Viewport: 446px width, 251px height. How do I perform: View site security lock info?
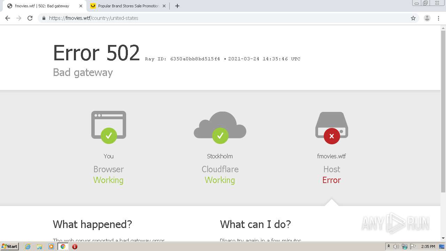(x=44, y=18)
